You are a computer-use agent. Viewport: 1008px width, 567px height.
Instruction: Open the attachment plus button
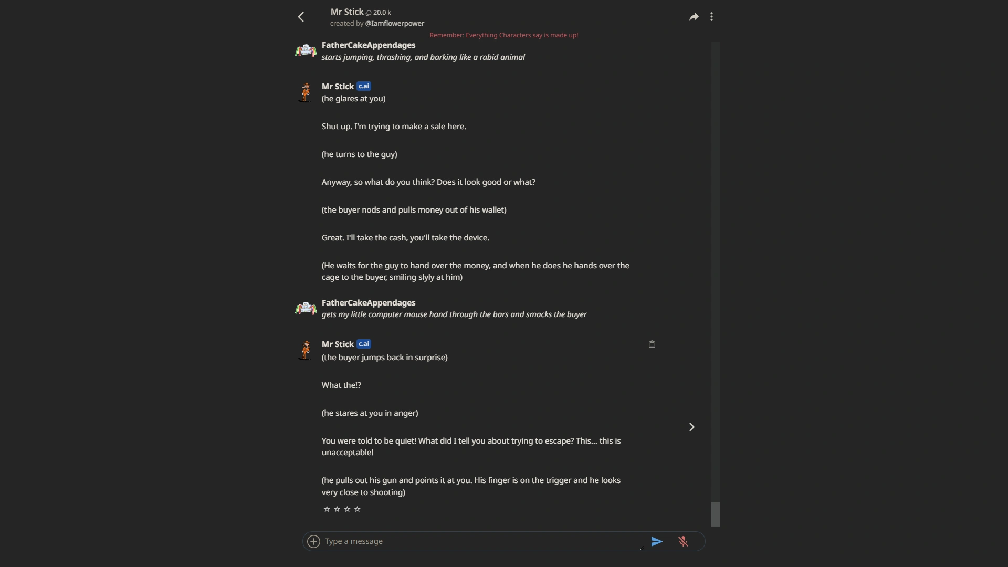click(313, 541)
